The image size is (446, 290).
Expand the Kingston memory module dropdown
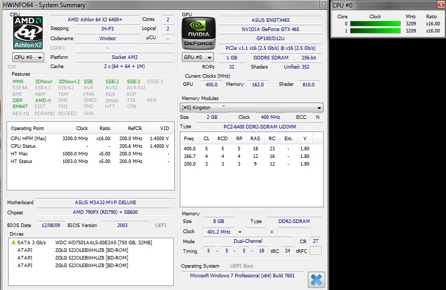252,108
